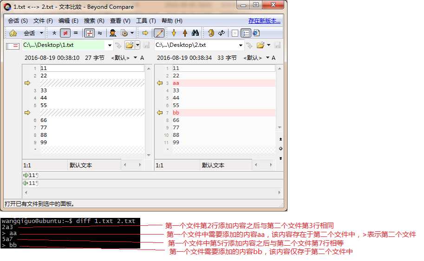This screenshot has height=261, width=424.
Task: Click left open file folder icon
Action: pyautogui.click(x=129, y=45)
